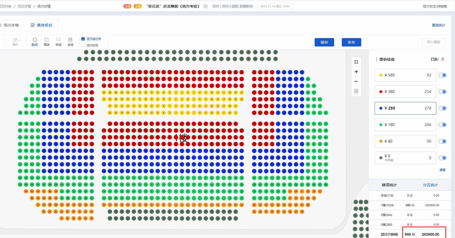Zoom out the seat map with minus
Viewport: 455px width, 238px height.
tap(356, 81)
